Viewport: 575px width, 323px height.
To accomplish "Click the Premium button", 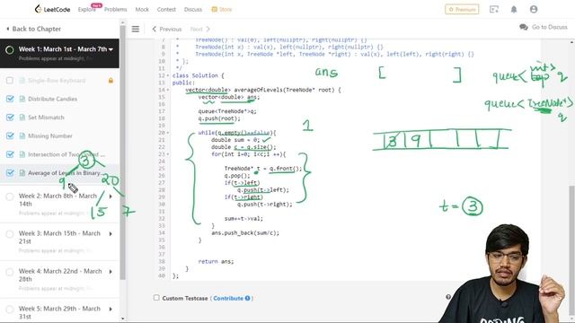I will [462, 9].
